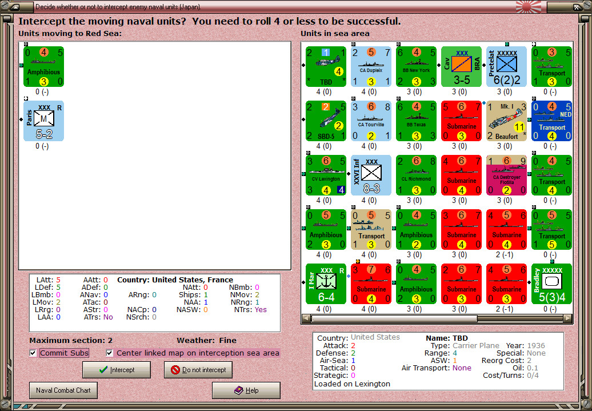Choose Do not intercept
592x411 pixels.
[198, 370]
